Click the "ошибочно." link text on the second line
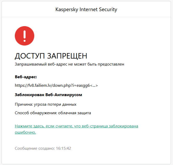Screen dimensions: 173x165 pyautogui.click(x=25, y=132)
